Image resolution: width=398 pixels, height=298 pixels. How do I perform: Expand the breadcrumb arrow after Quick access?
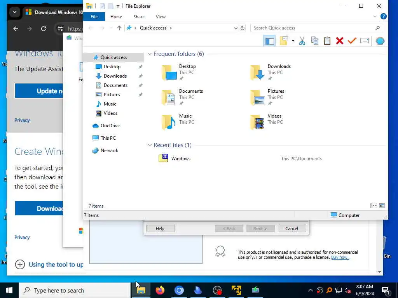tap(171, 28)
